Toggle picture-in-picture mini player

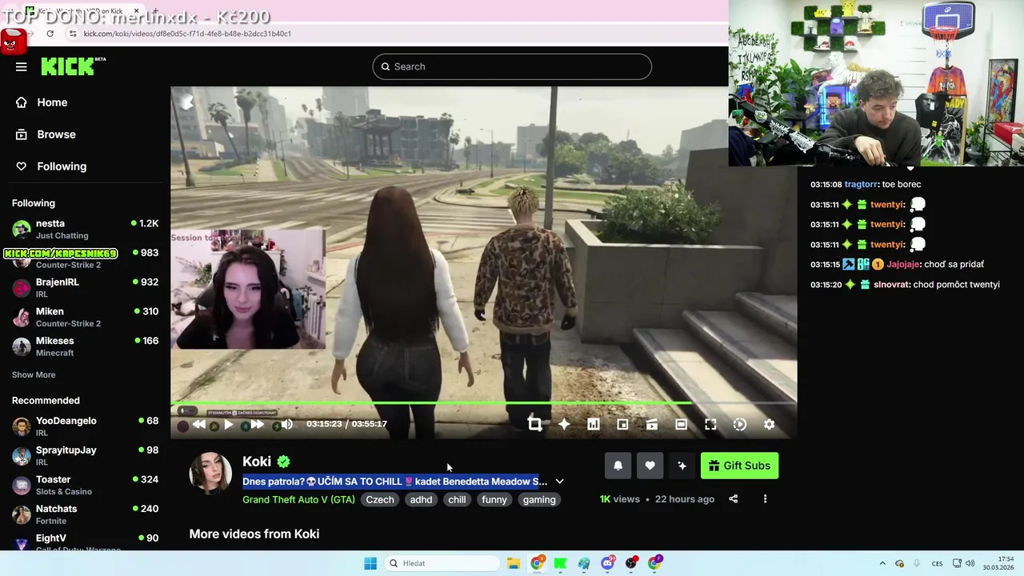point(622,425)
